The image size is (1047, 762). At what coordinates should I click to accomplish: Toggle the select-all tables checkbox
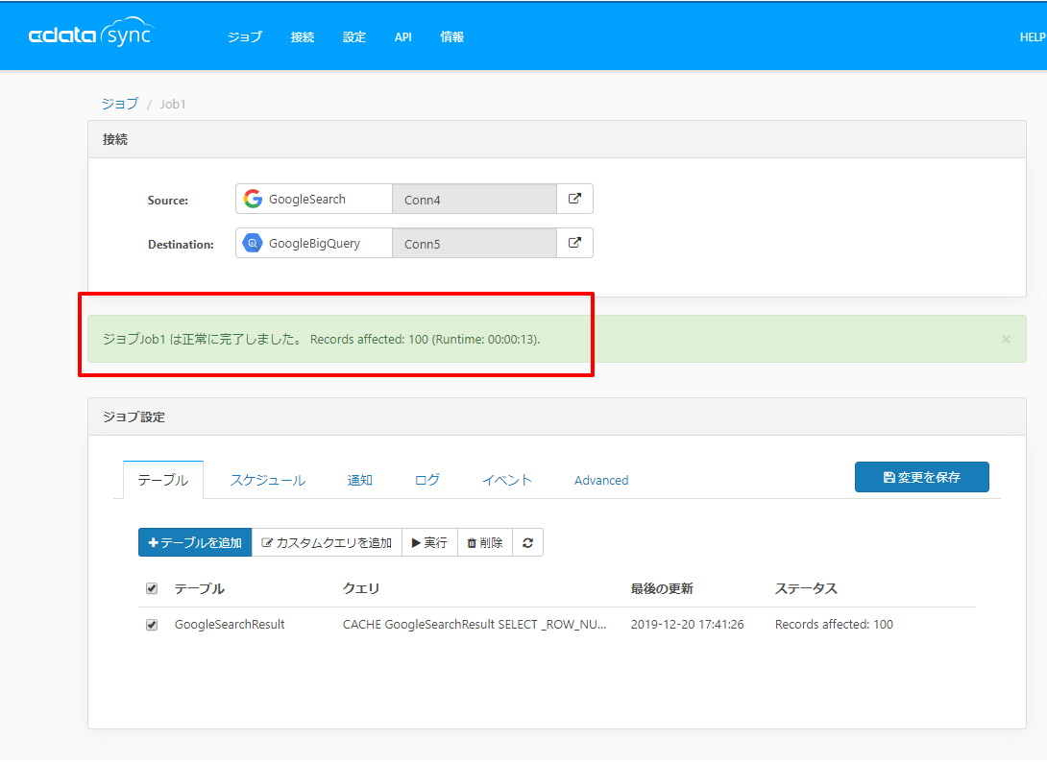152,588
